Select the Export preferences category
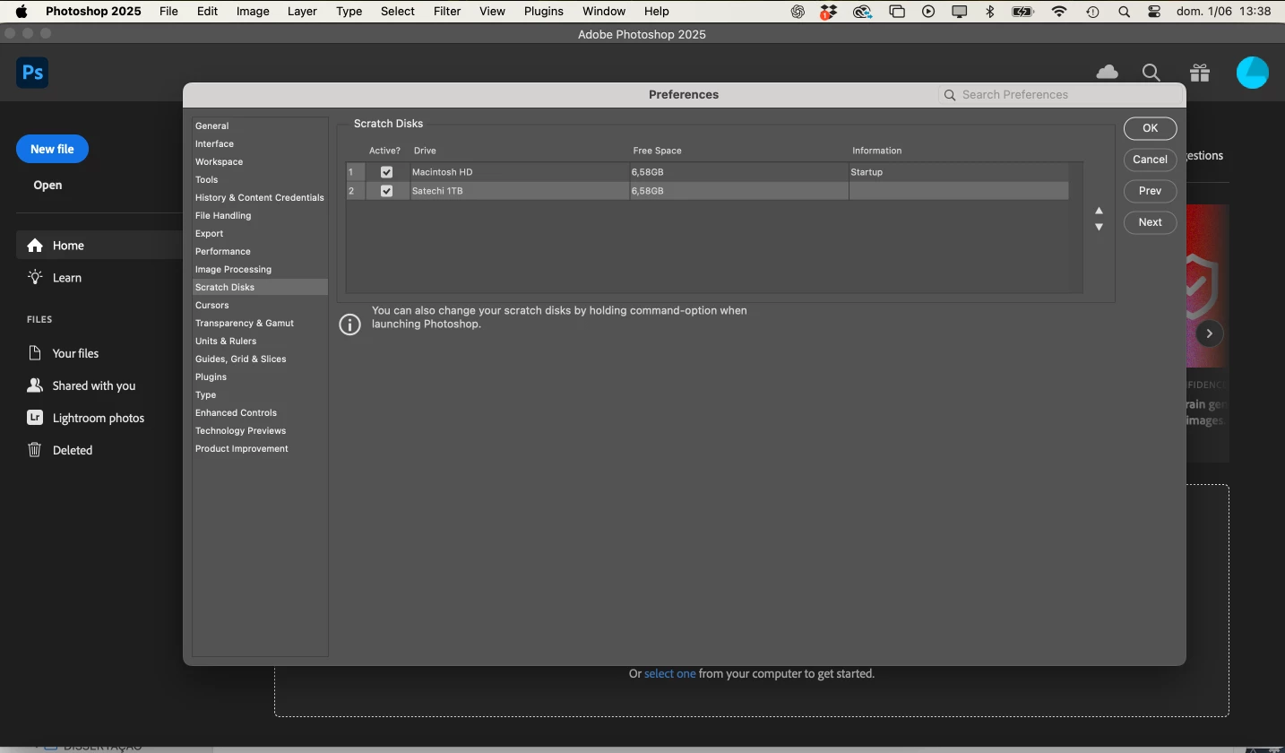Image resolution: width=1285 pixels, height=753 pixels. point(260,233)
